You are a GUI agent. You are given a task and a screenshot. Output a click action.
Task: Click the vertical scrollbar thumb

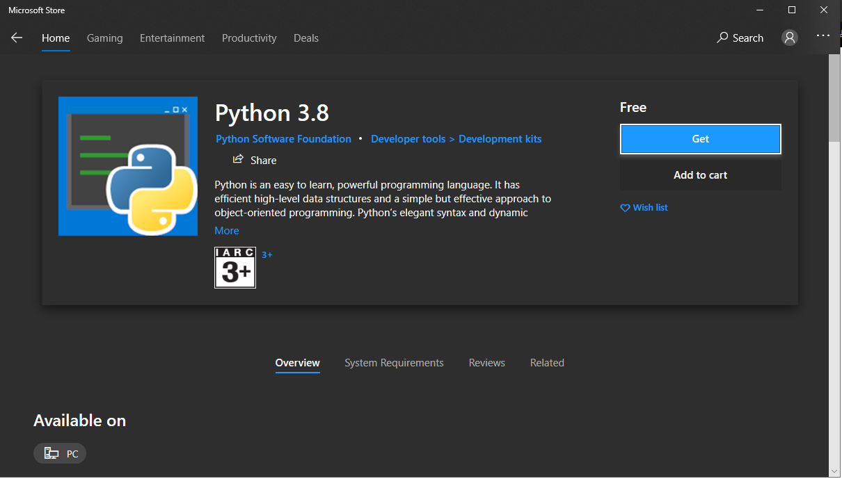[834, 98]
